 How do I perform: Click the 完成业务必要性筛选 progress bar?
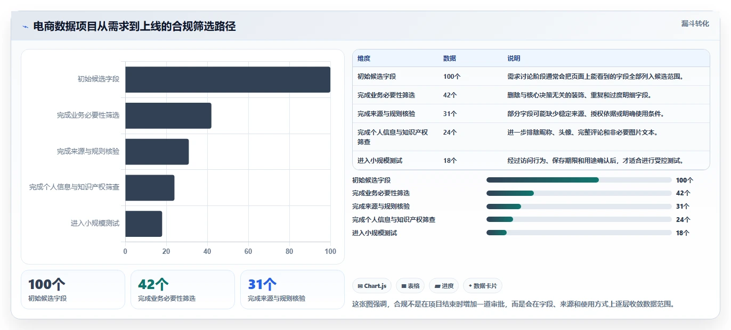(x=579, y=193)
